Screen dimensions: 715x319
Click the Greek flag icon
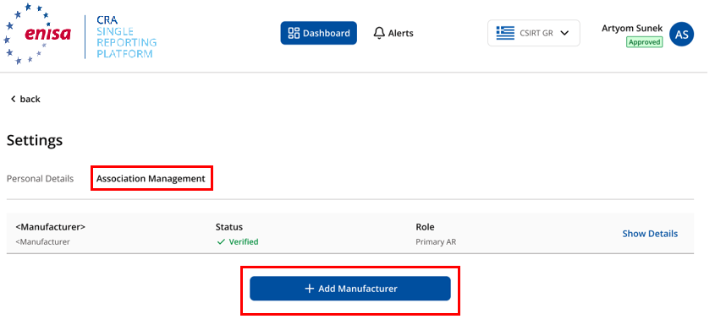505,33
